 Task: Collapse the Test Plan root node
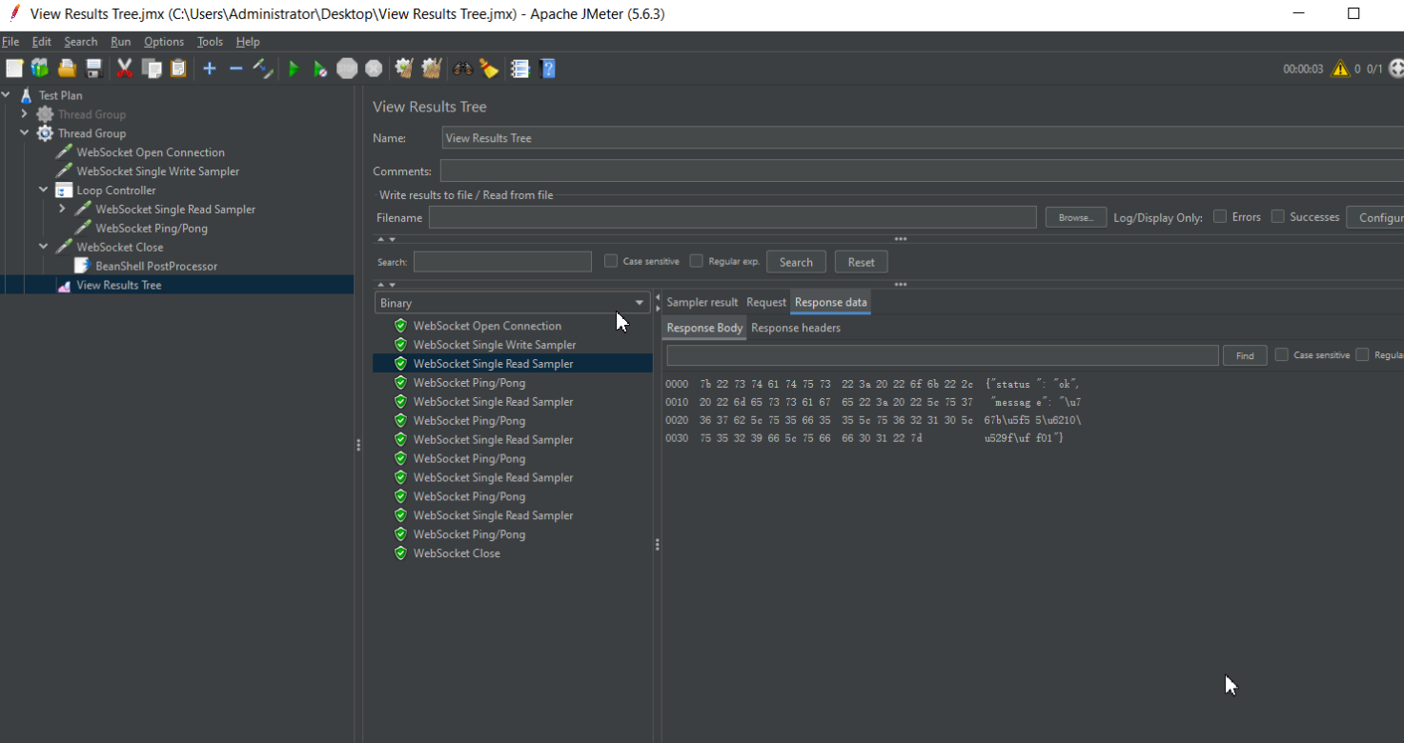[7, 95]
